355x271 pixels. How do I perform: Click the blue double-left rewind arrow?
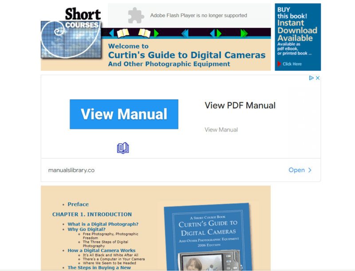[x=185, y=33]
